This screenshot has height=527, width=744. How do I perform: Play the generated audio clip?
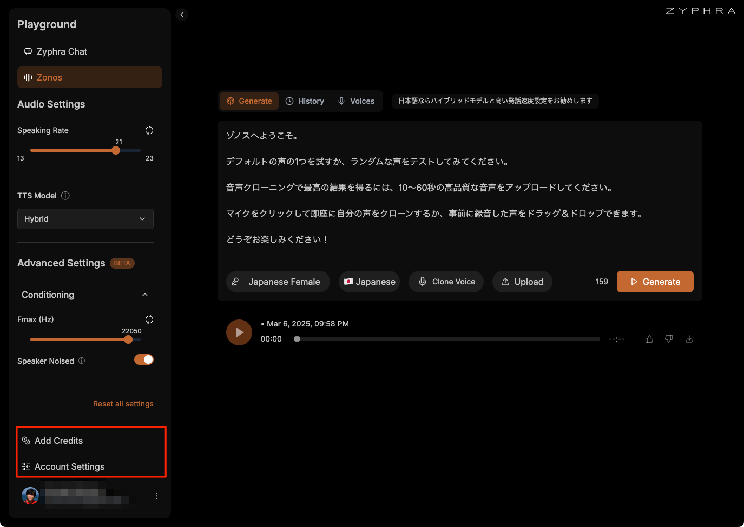point(239,332)
